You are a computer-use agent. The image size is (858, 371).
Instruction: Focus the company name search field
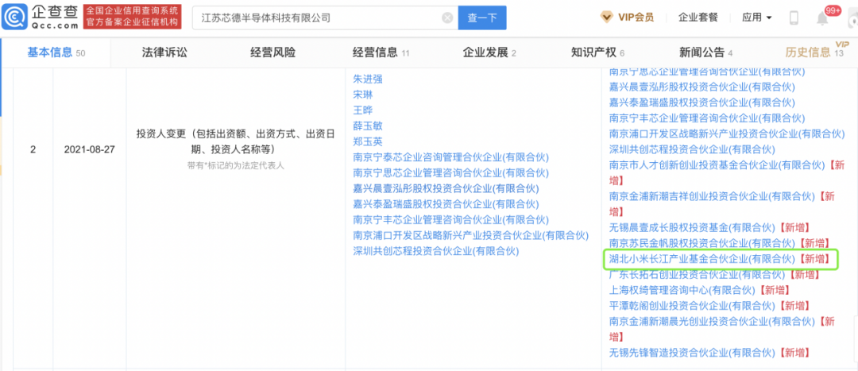[x=325, y=18]
